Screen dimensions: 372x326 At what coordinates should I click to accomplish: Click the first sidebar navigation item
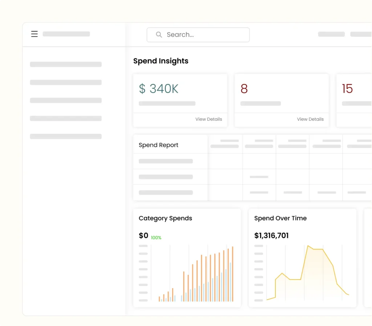click(65, 64)
